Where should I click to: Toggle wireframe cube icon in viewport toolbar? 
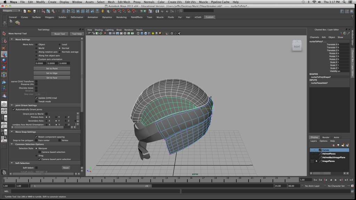[x=138, y=33]
